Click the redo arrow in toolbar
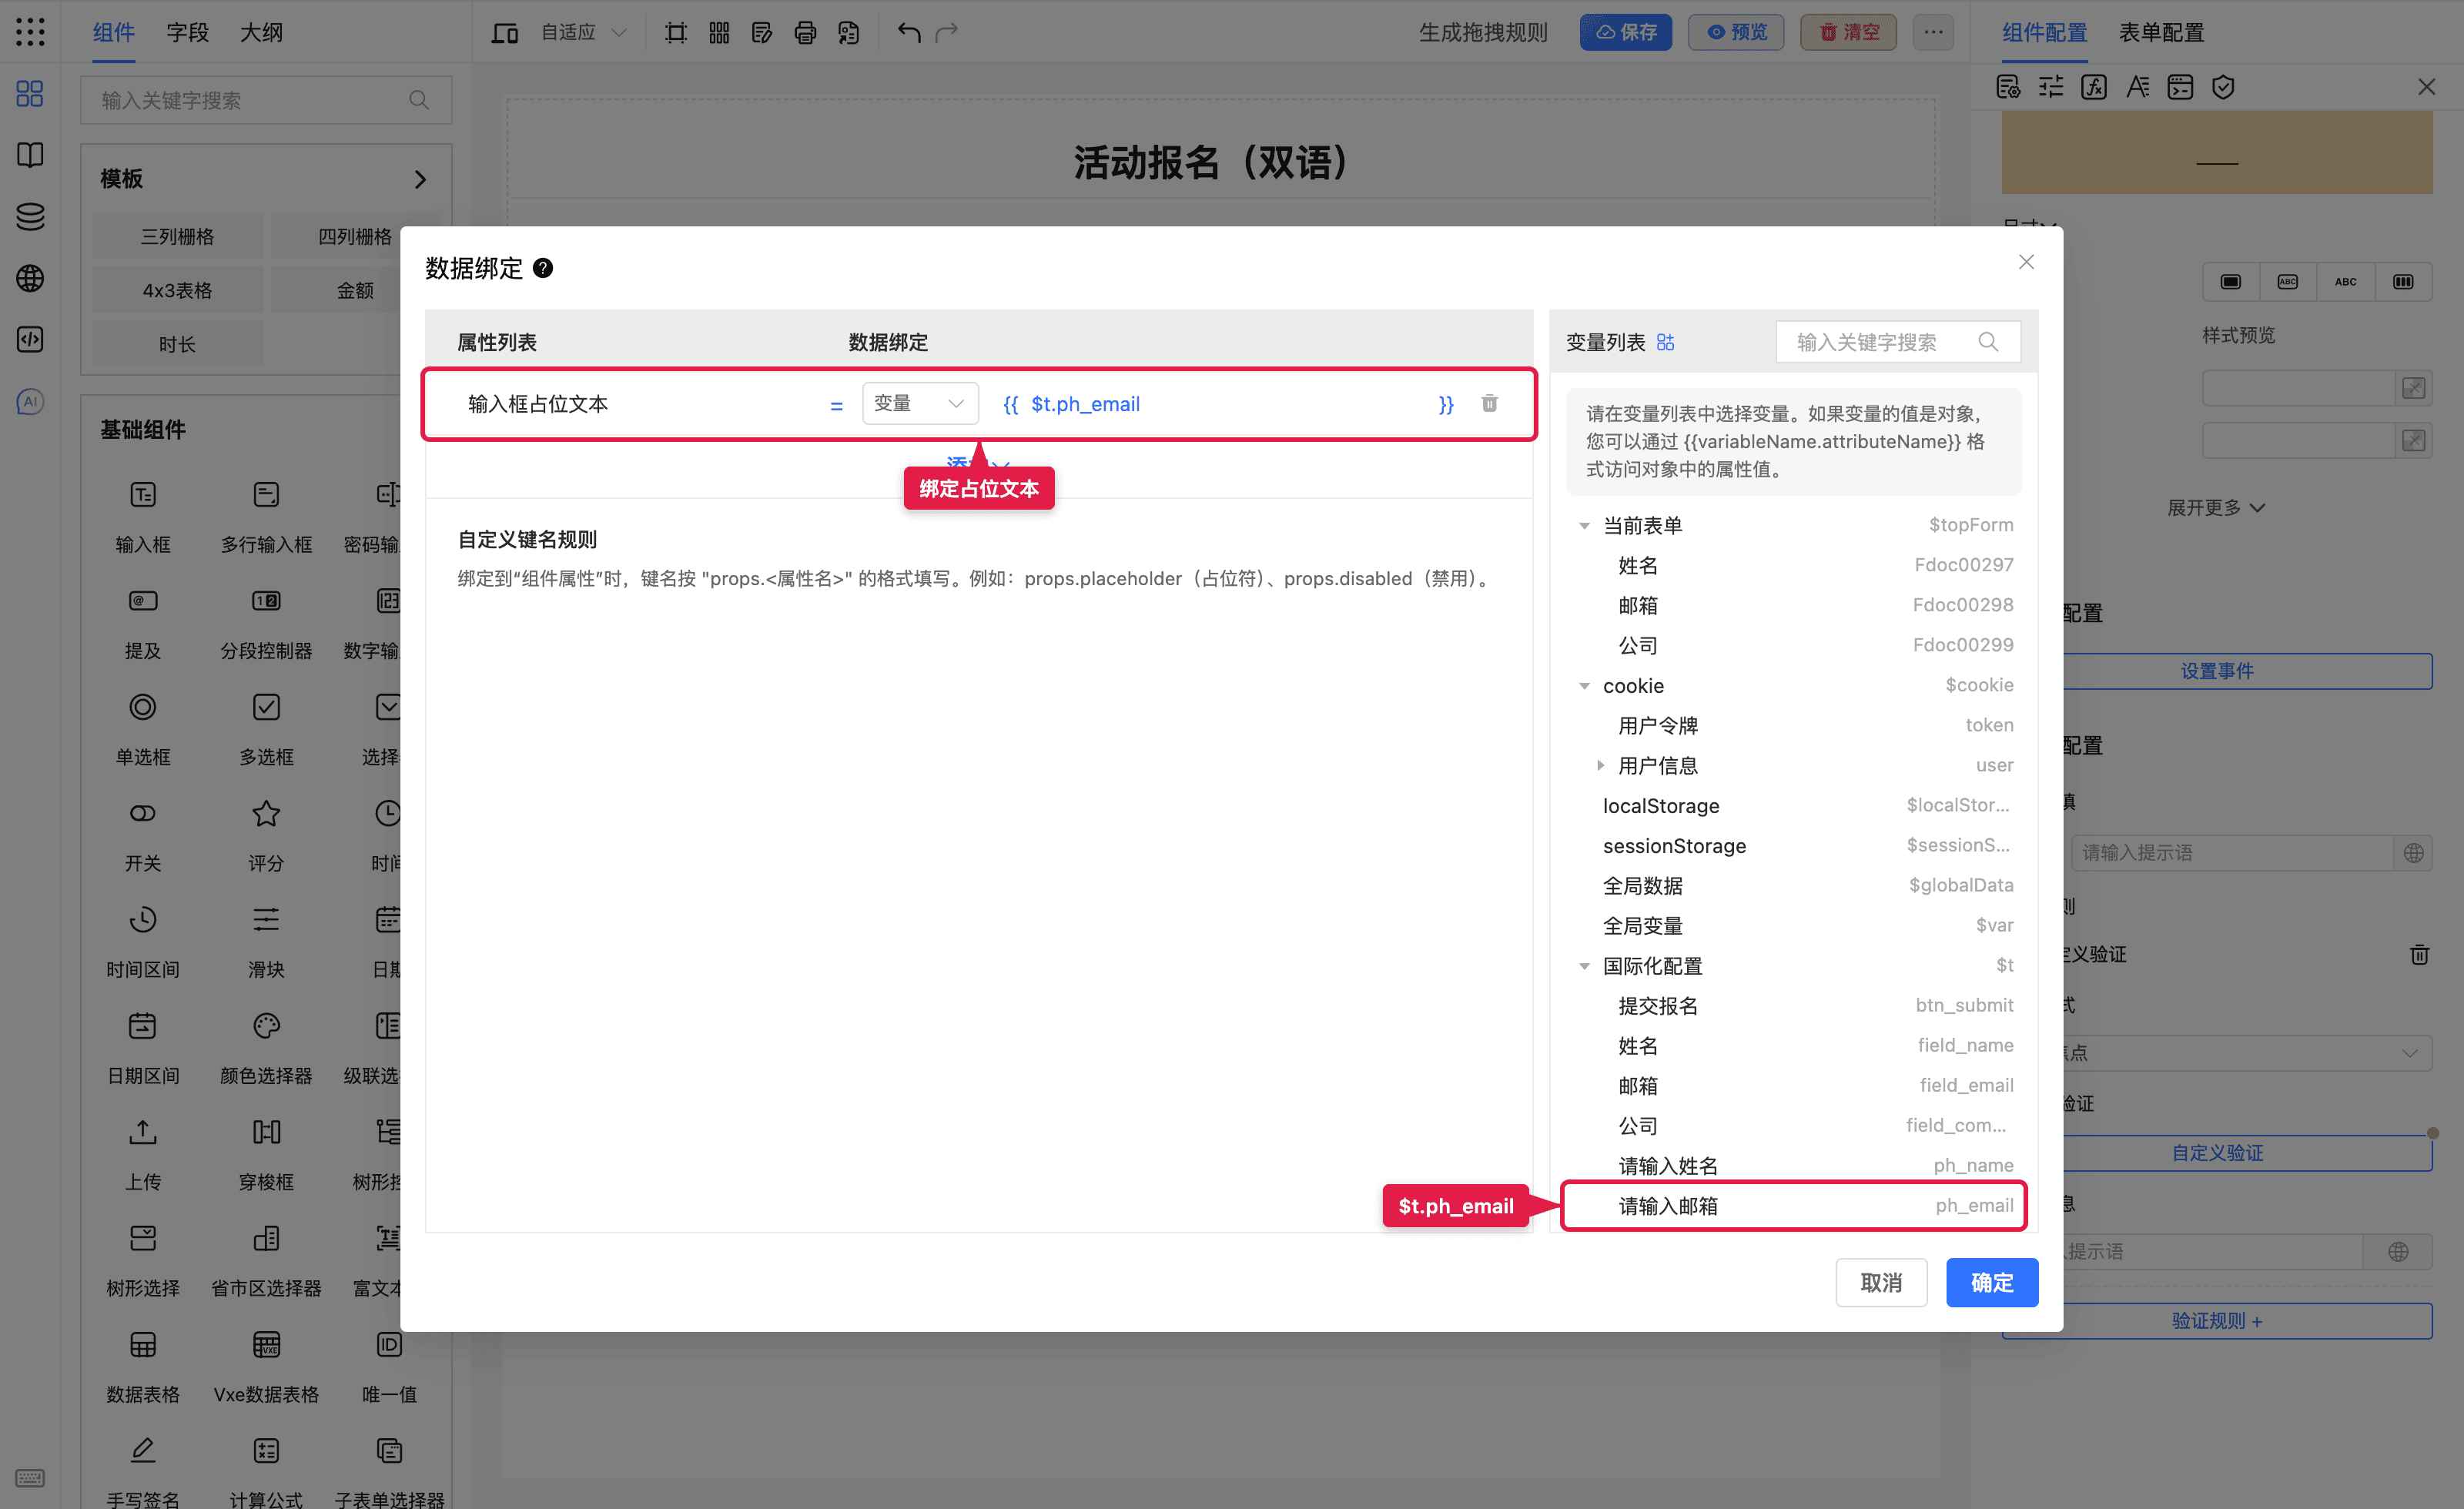Screen dimensions: 2464x1509 [946, 33]
